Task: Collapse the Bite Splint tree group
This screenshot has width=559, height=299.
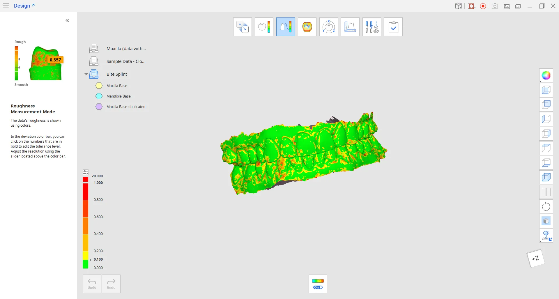Action: tap(86, 74)
